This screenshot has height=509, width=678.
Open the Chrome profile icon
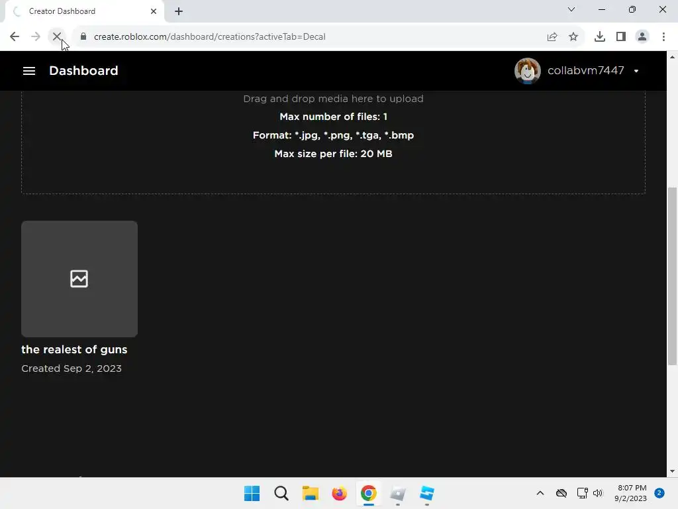(x=642, y=37)
